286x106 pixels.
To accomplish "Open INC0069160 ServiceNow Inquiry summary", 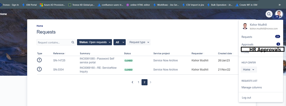I will (x=98, y=70).
